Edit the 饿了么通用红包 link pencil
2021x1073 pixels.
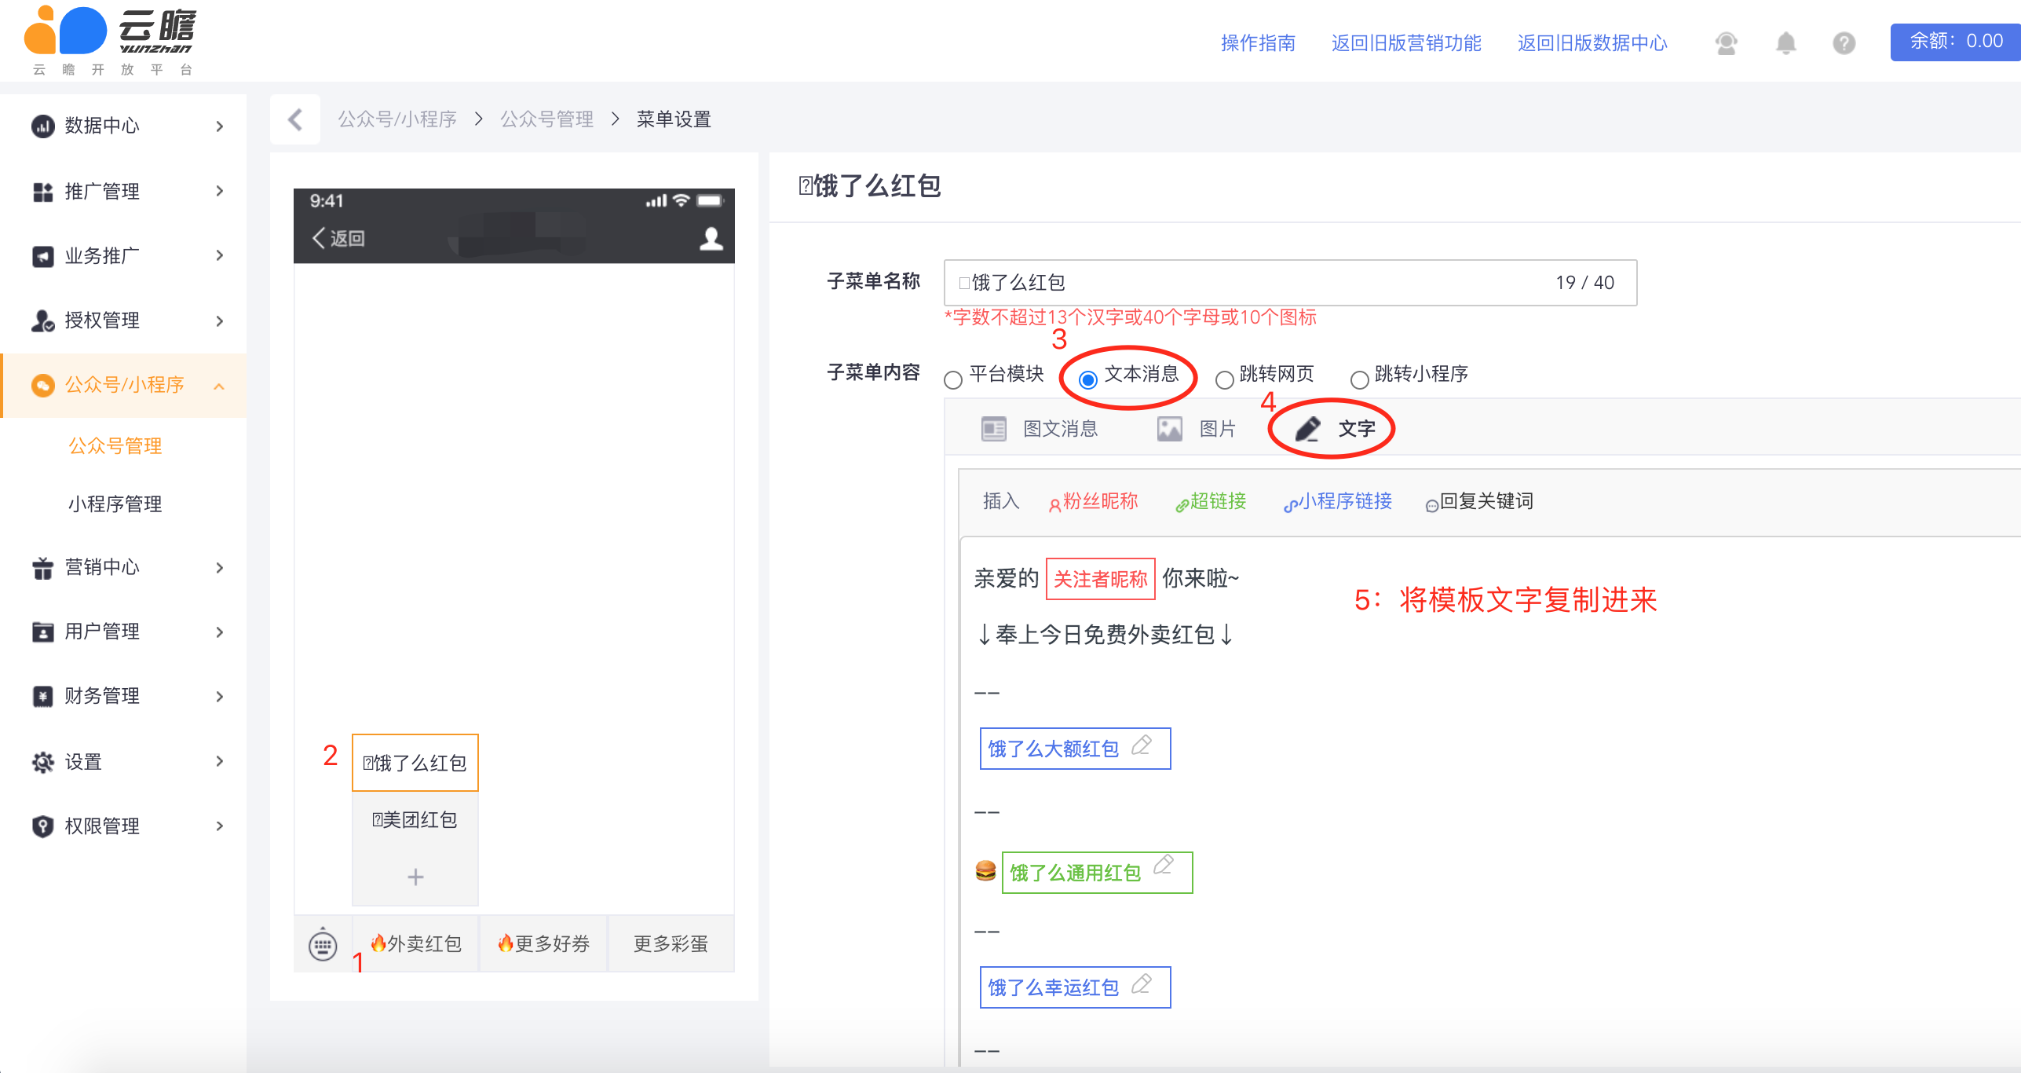[x=1164, y=865]
